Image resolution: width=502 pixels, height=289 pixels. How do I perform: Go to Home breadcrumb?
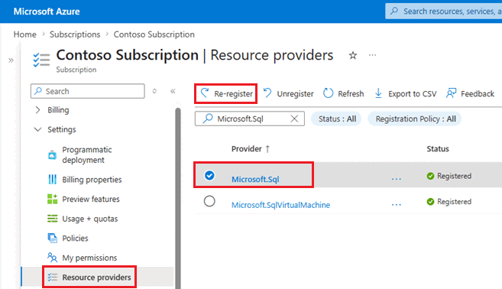[25, 34]
